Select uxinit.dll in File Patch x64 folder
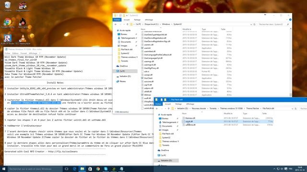Image resolution: width=307 pixels, height=172 pixels. coord(189,121)
